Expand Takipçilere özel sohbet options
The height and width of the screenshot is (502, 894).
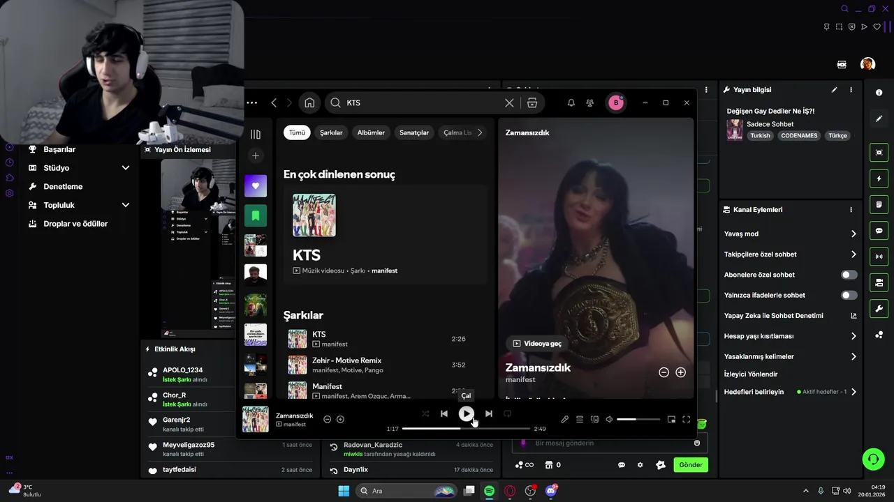853,254
